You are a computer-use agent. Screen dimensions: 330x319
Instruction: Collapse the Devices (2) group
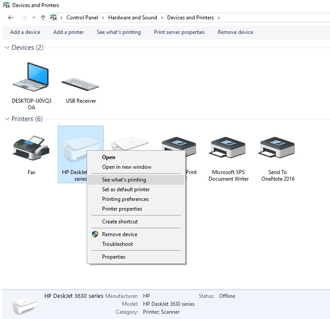7,48
